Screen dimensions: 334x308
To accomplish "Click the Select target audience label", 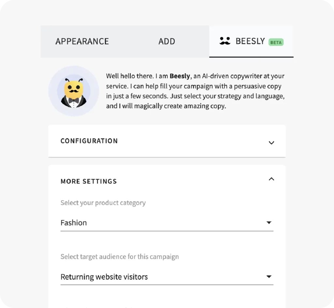I will 119,257.
